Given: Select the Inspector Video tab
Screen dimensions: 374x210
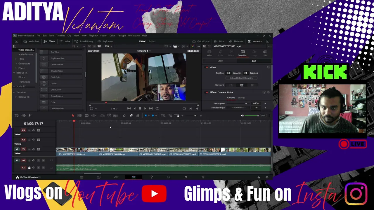Looking at the screenshot, I should pyautogui.click(x=209, y=53).
